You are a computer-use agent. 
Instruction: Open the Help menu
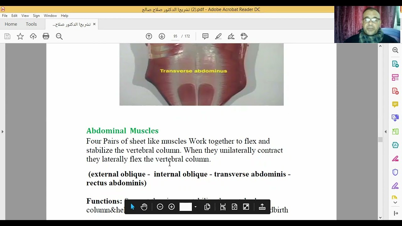pos(64,16)
